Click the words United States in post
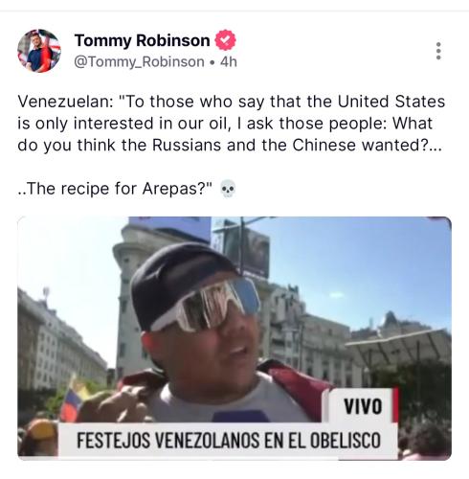The image size is (469, 479). pos(391,102)
